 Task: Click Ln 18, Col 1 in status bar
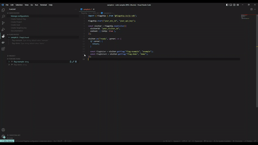coord(167,141)
